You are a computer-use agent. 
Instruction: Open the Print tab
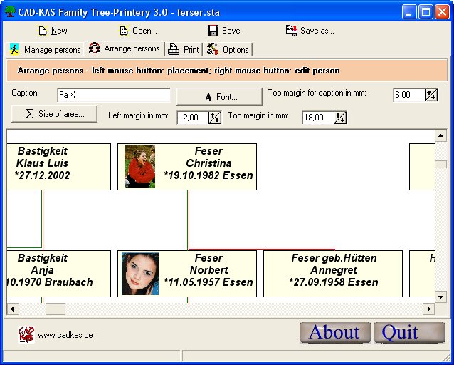coord(183,50)
